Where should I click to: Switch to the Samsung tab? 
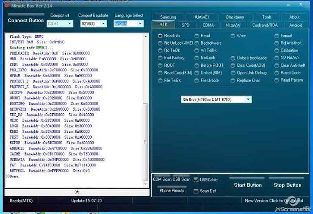click(x=168, y=17)
